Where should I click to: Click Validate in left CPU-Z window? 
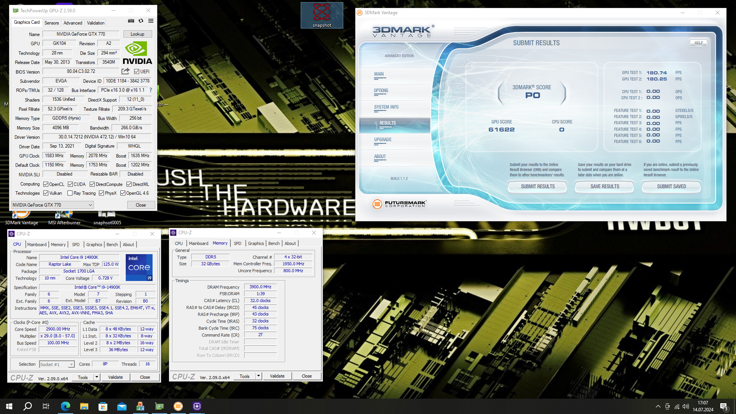pos(115,377)
